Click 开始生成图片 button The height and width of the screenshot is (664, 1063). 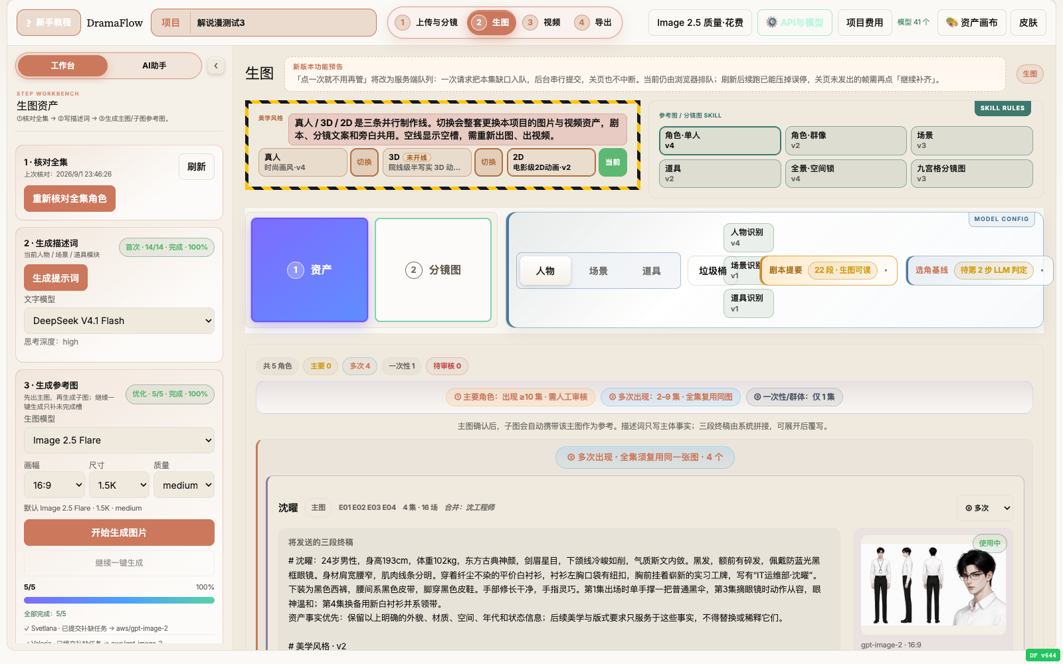(119, 533)
